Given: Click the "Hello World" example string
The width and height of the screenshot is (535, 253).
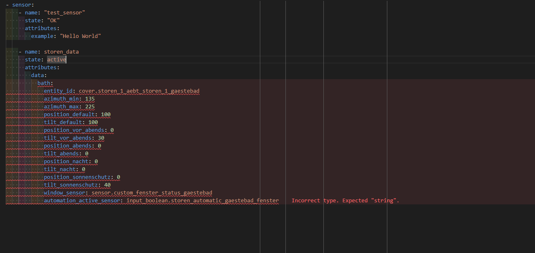Looking at the screenshot, I should click(x=80, y=36).
